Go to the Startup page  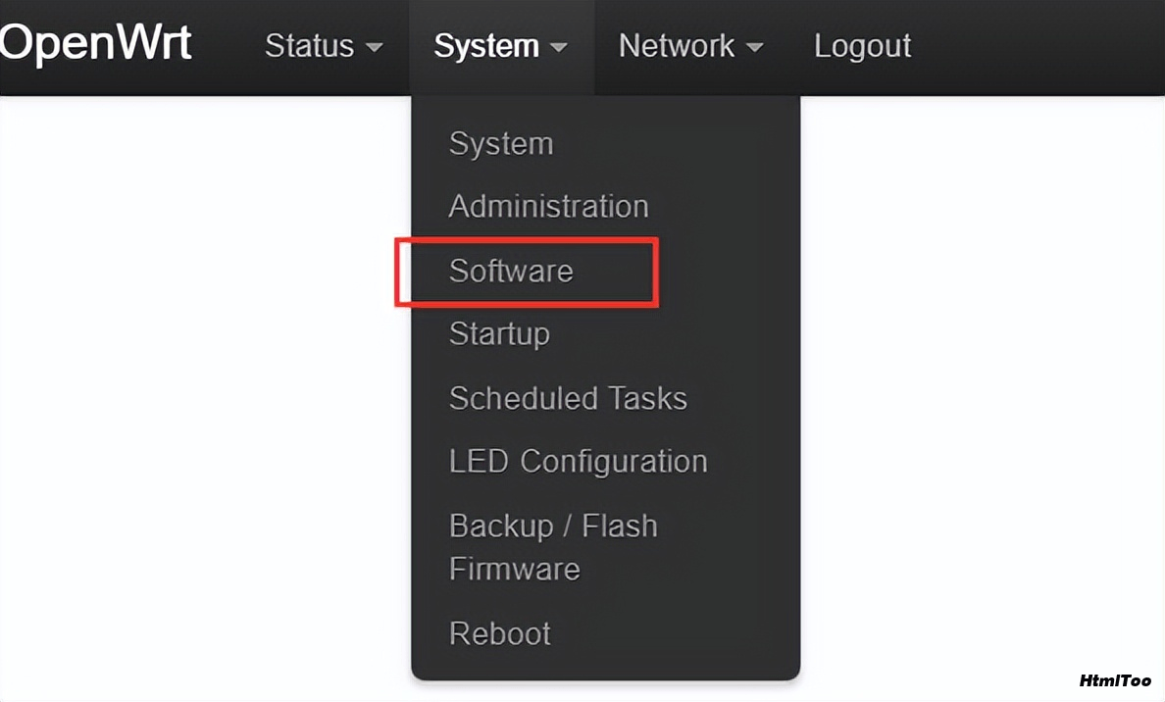coord(500,334)
